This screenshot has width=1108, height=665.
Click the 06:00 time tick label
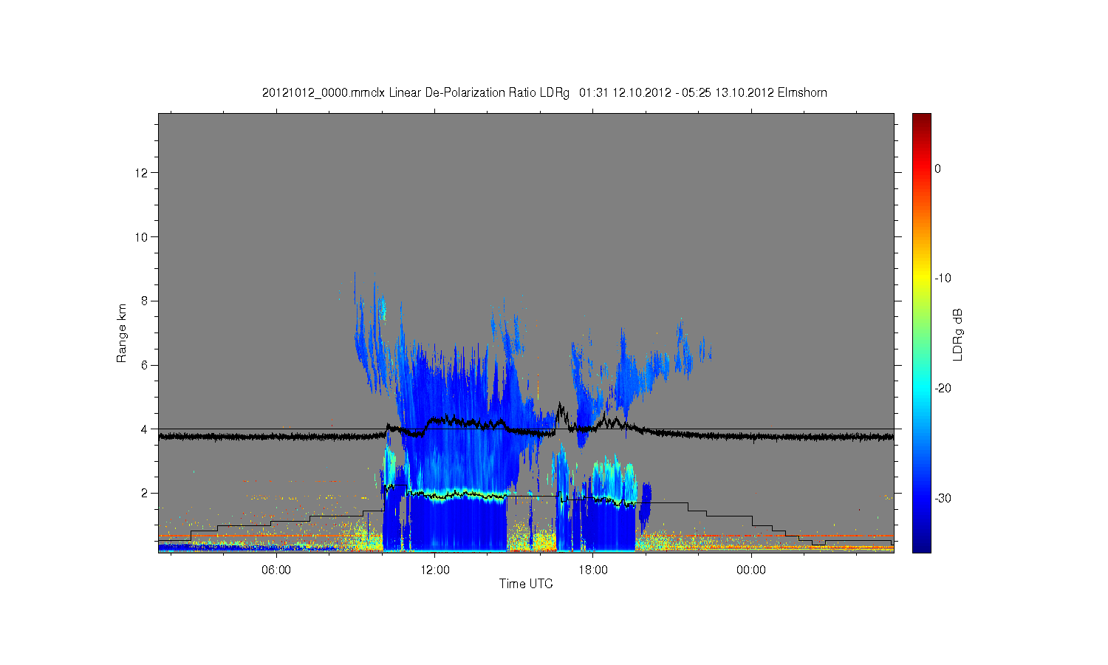(276, 570)
